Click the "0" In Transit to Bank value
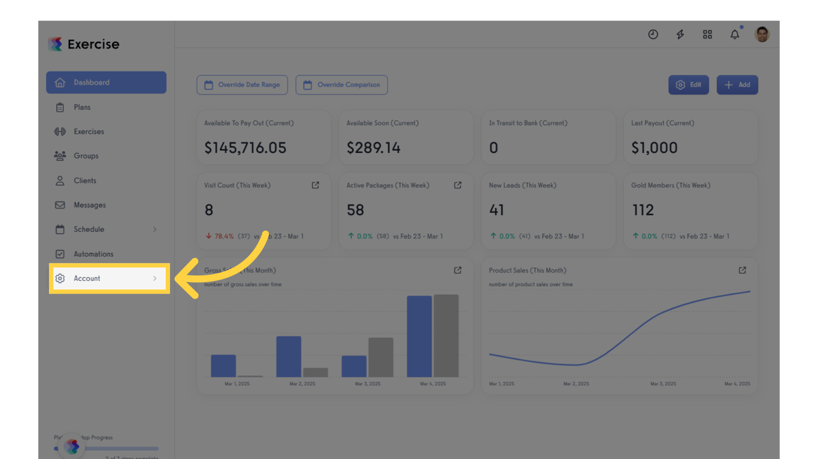The width and height of the screenshot is (818, 459). [x=493, y=148]
